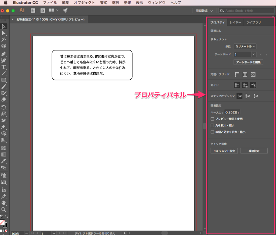Show grid icon in 定規とグリッド
Viewport: 278px width, 238px height.
tap(245, 75)
